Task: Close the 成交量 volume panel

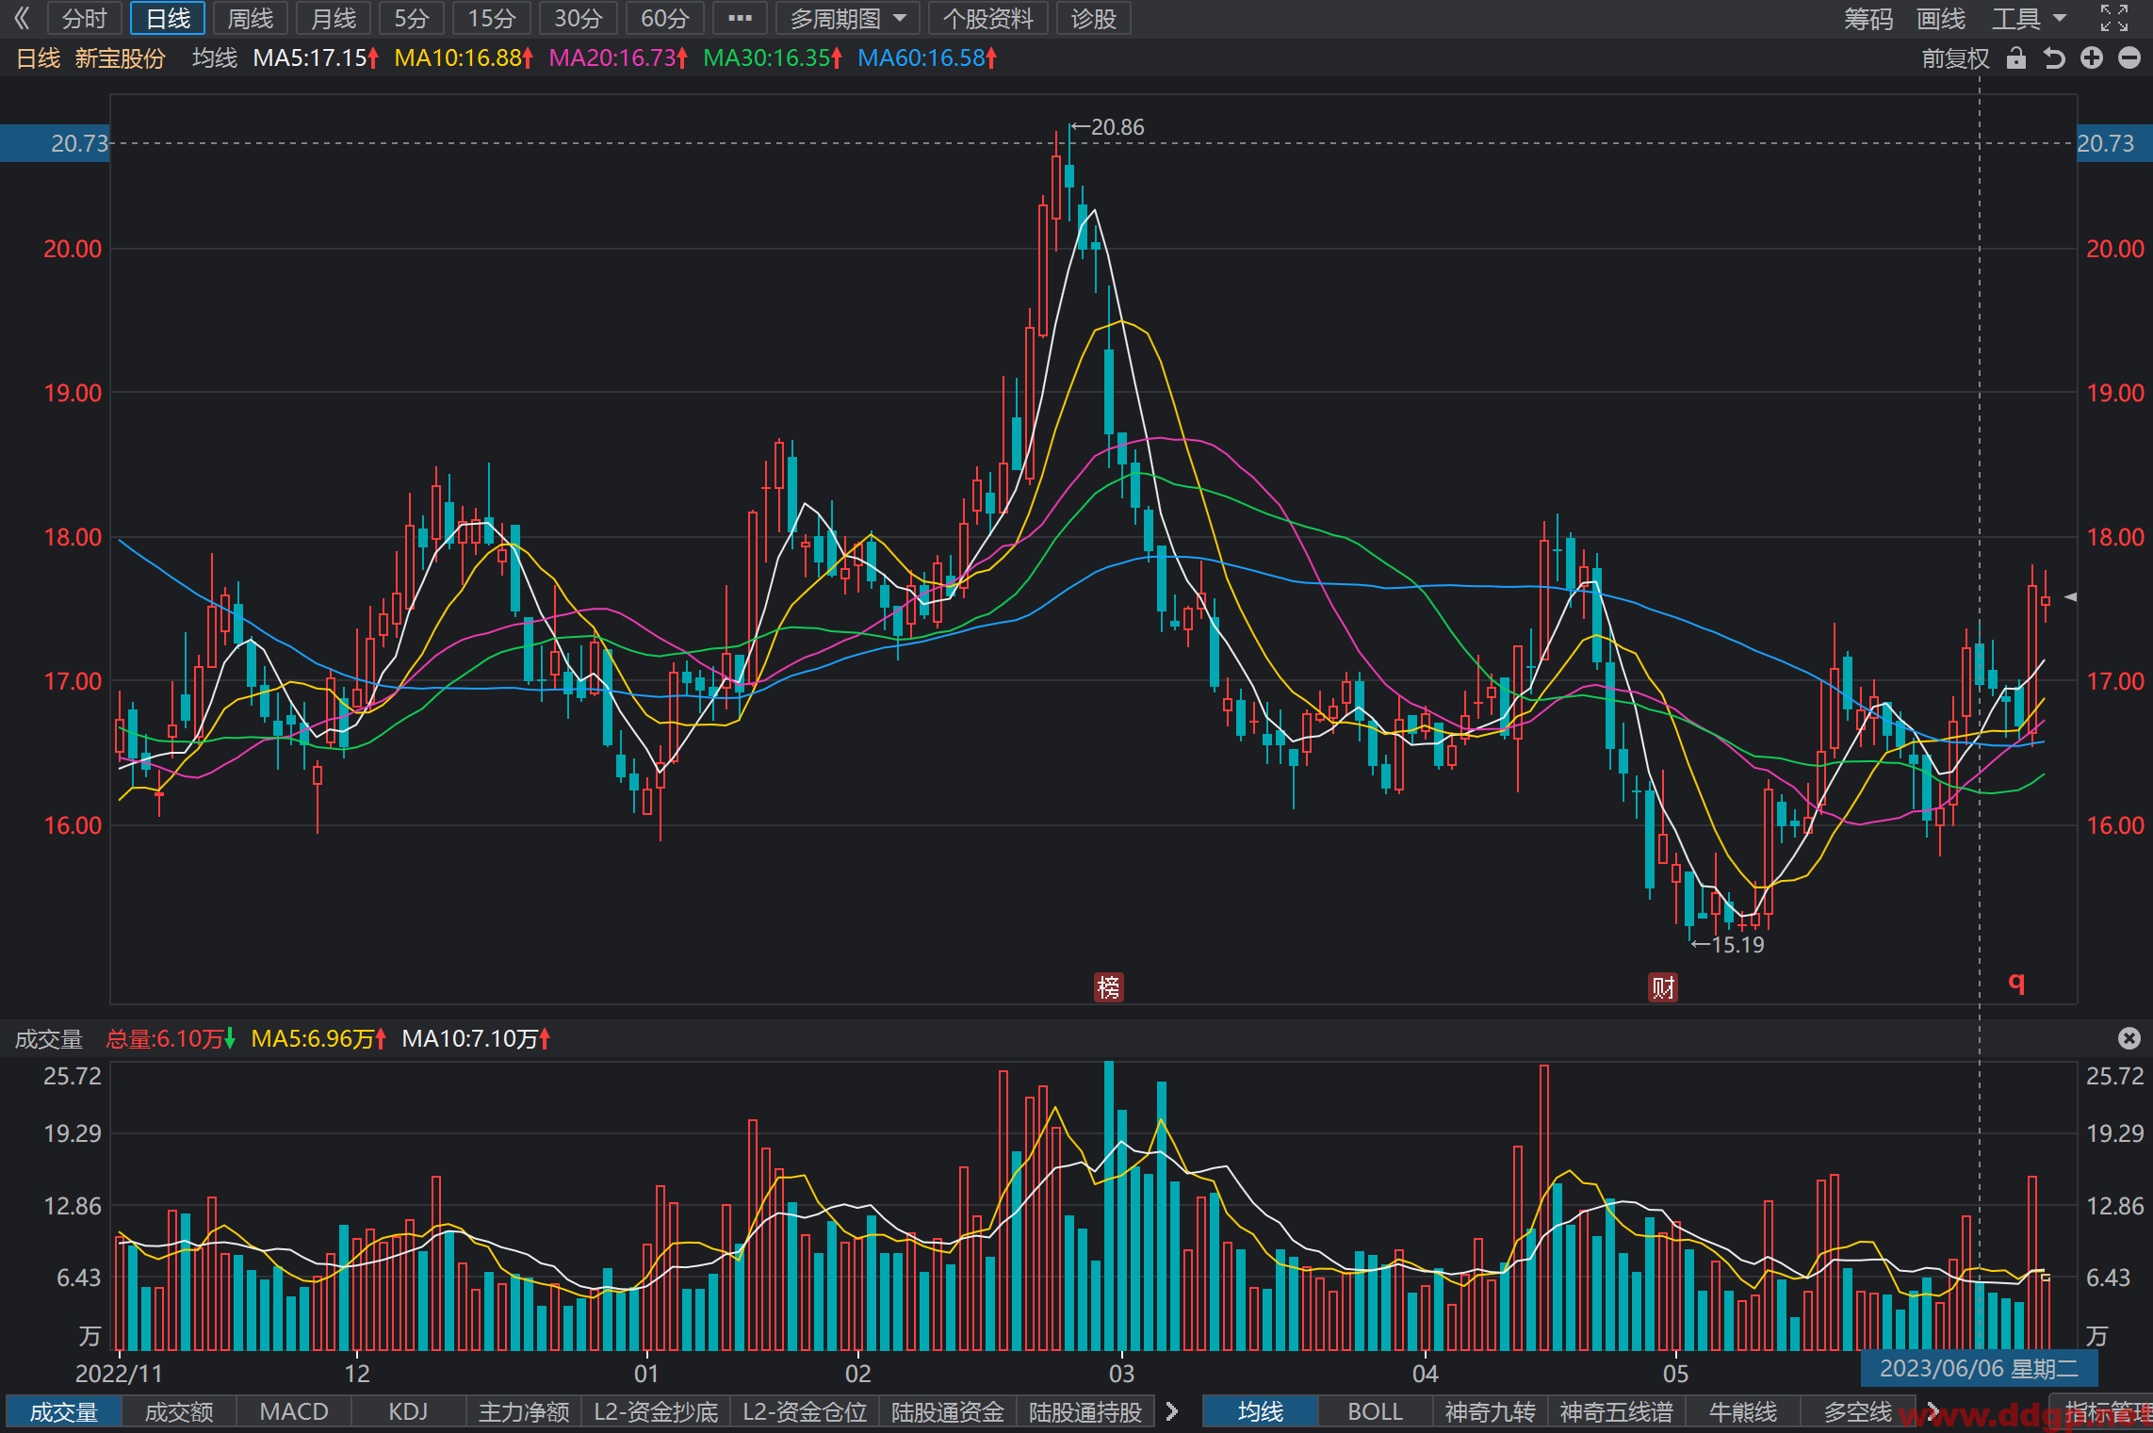Action: tap(2129, 1038)
